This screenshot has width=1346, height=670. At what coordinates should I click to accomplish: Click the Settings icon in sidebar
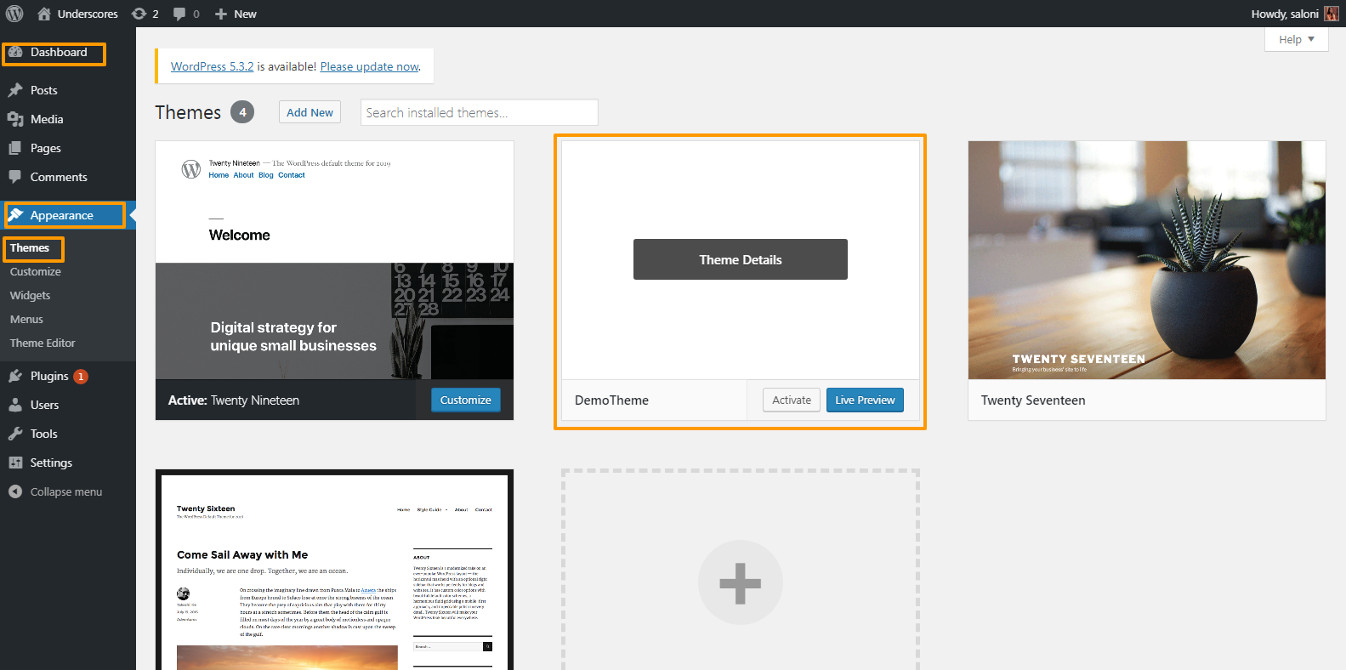click(x=15, y=463)
